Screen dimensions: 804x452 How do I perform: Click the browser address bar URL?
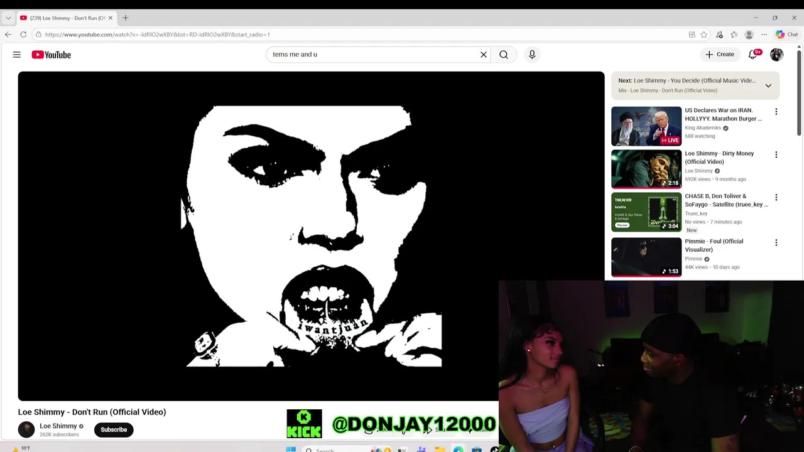tap(157, 35)
